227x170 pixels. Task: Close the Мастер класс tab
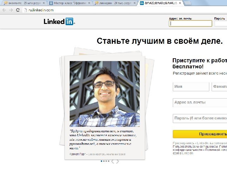pyautogui.click(x=89, y=3)
